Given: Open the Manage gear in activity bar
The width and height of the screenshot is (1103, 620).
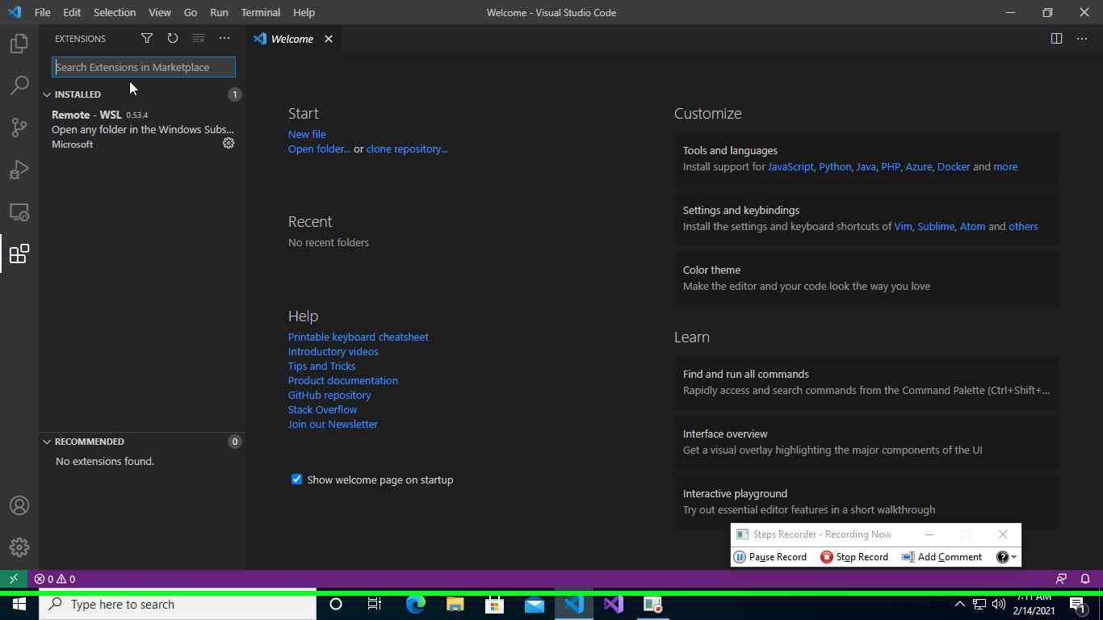Looking at the screenshot, I should 19,547.
